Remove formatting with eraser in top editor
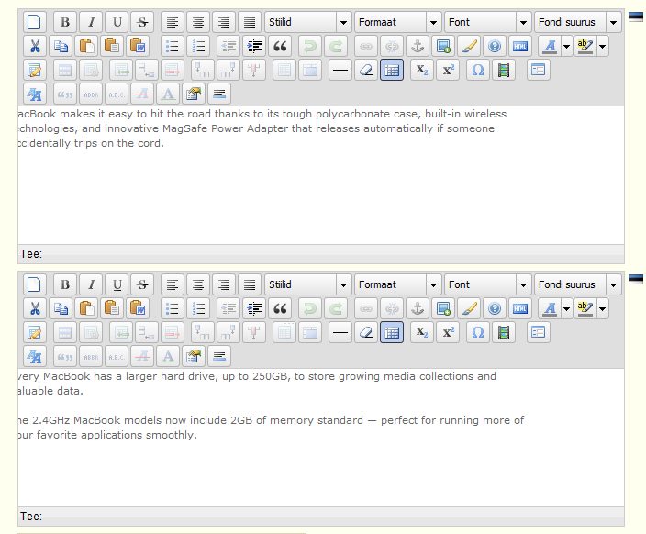Screen dimensions: 646x534 click(366, 70)
